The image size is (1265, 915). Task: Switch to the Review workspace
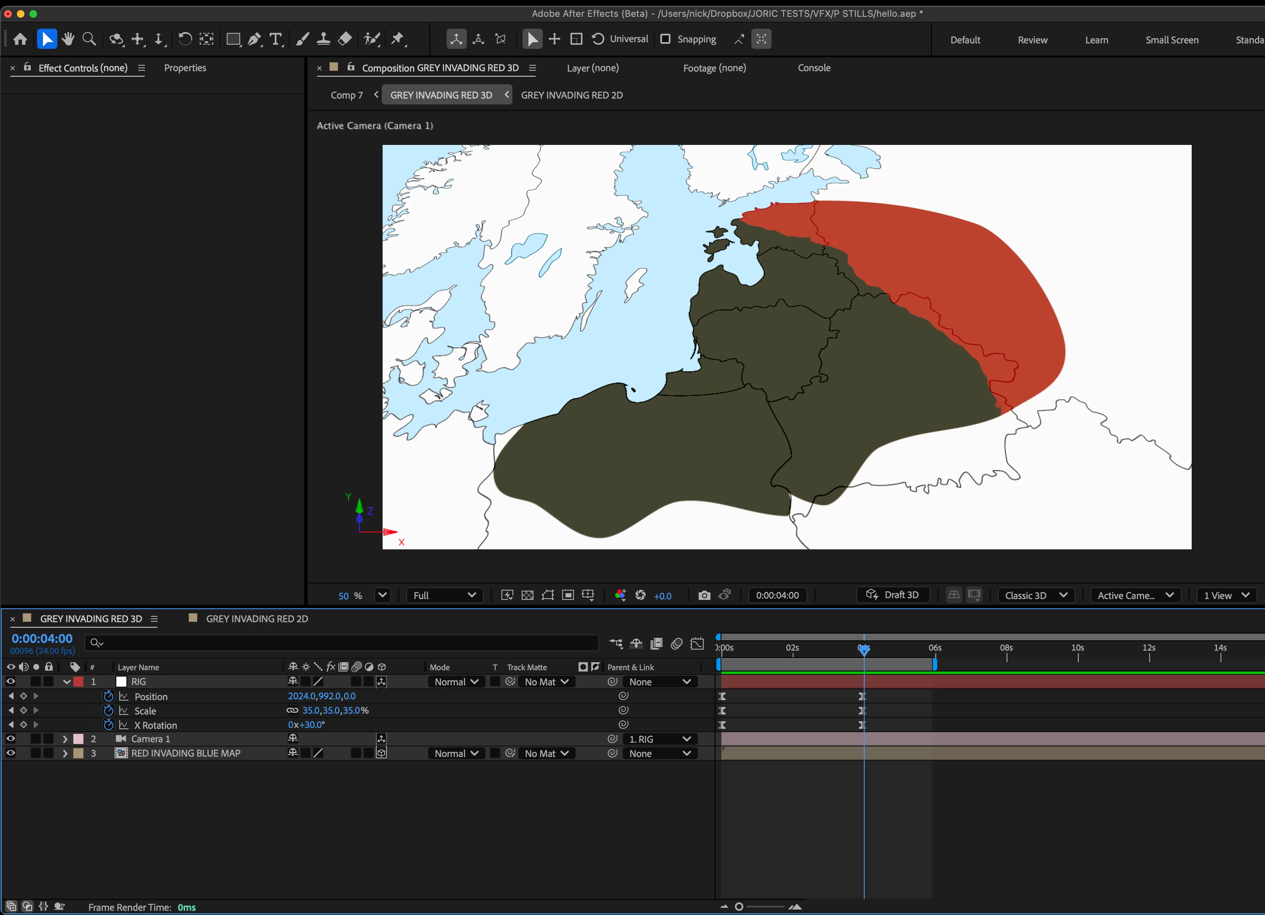click(1032, 40)
